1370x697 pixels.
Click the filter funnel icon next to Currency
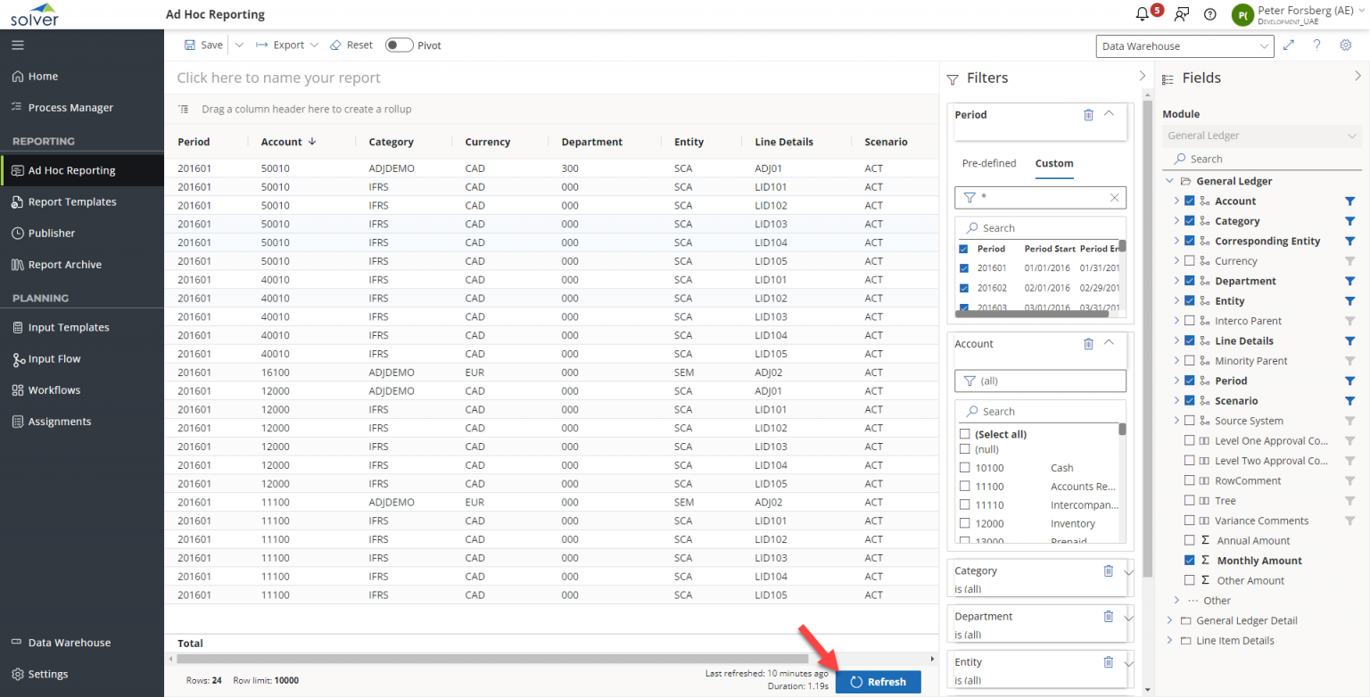(x=1348, y=260)
